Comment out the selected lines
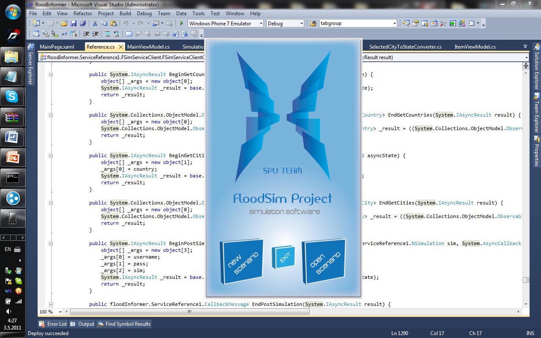Screen dimensions: 541x338 pos(107,34)
